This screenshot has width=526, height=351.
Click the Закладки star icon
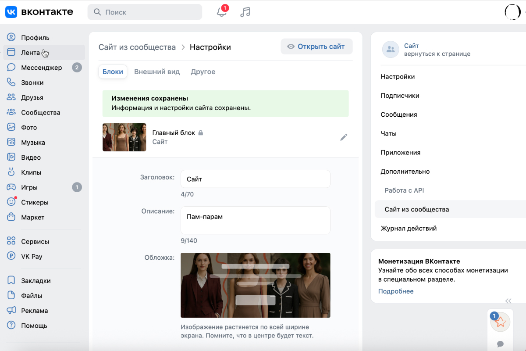(11, 280)
